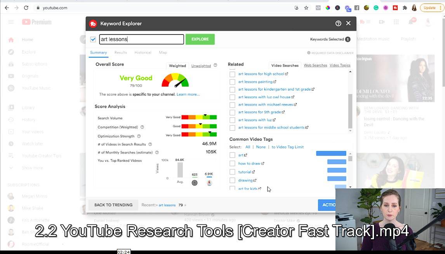Tick the 'how to draw' tag checkbox
This screenshot has height=254, width=445.
232,164
